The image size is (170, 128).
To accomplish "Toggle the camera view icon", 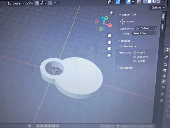I will click(x=109, y=49).
